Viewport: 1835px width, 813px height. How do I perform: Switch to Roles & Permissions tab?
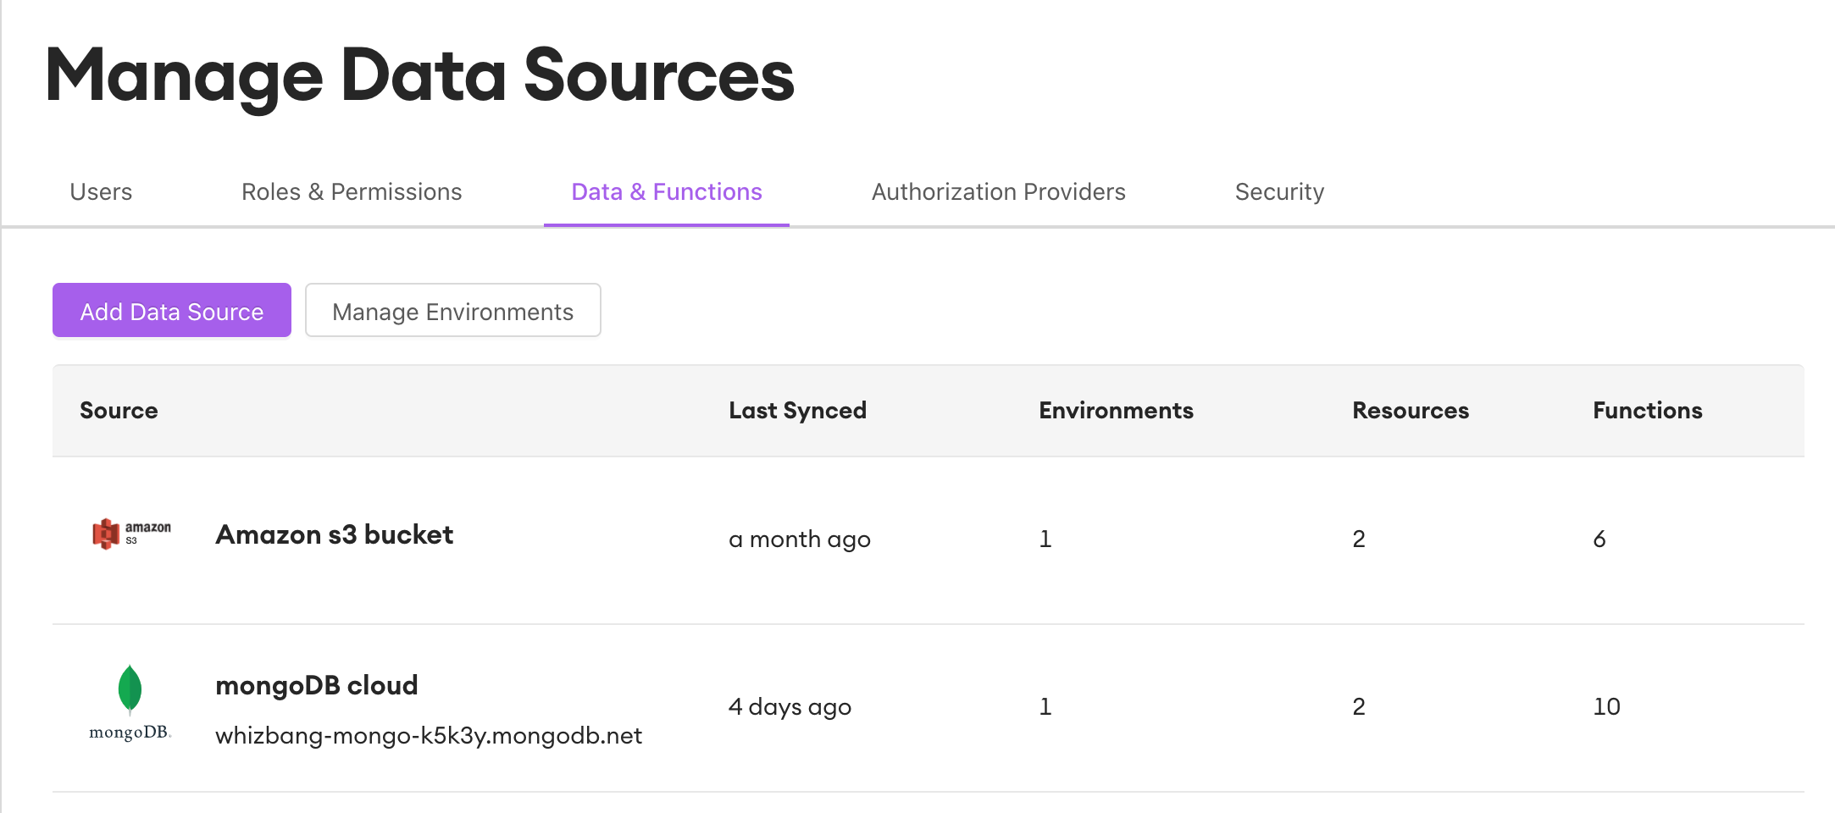click(x=352, y=192)
